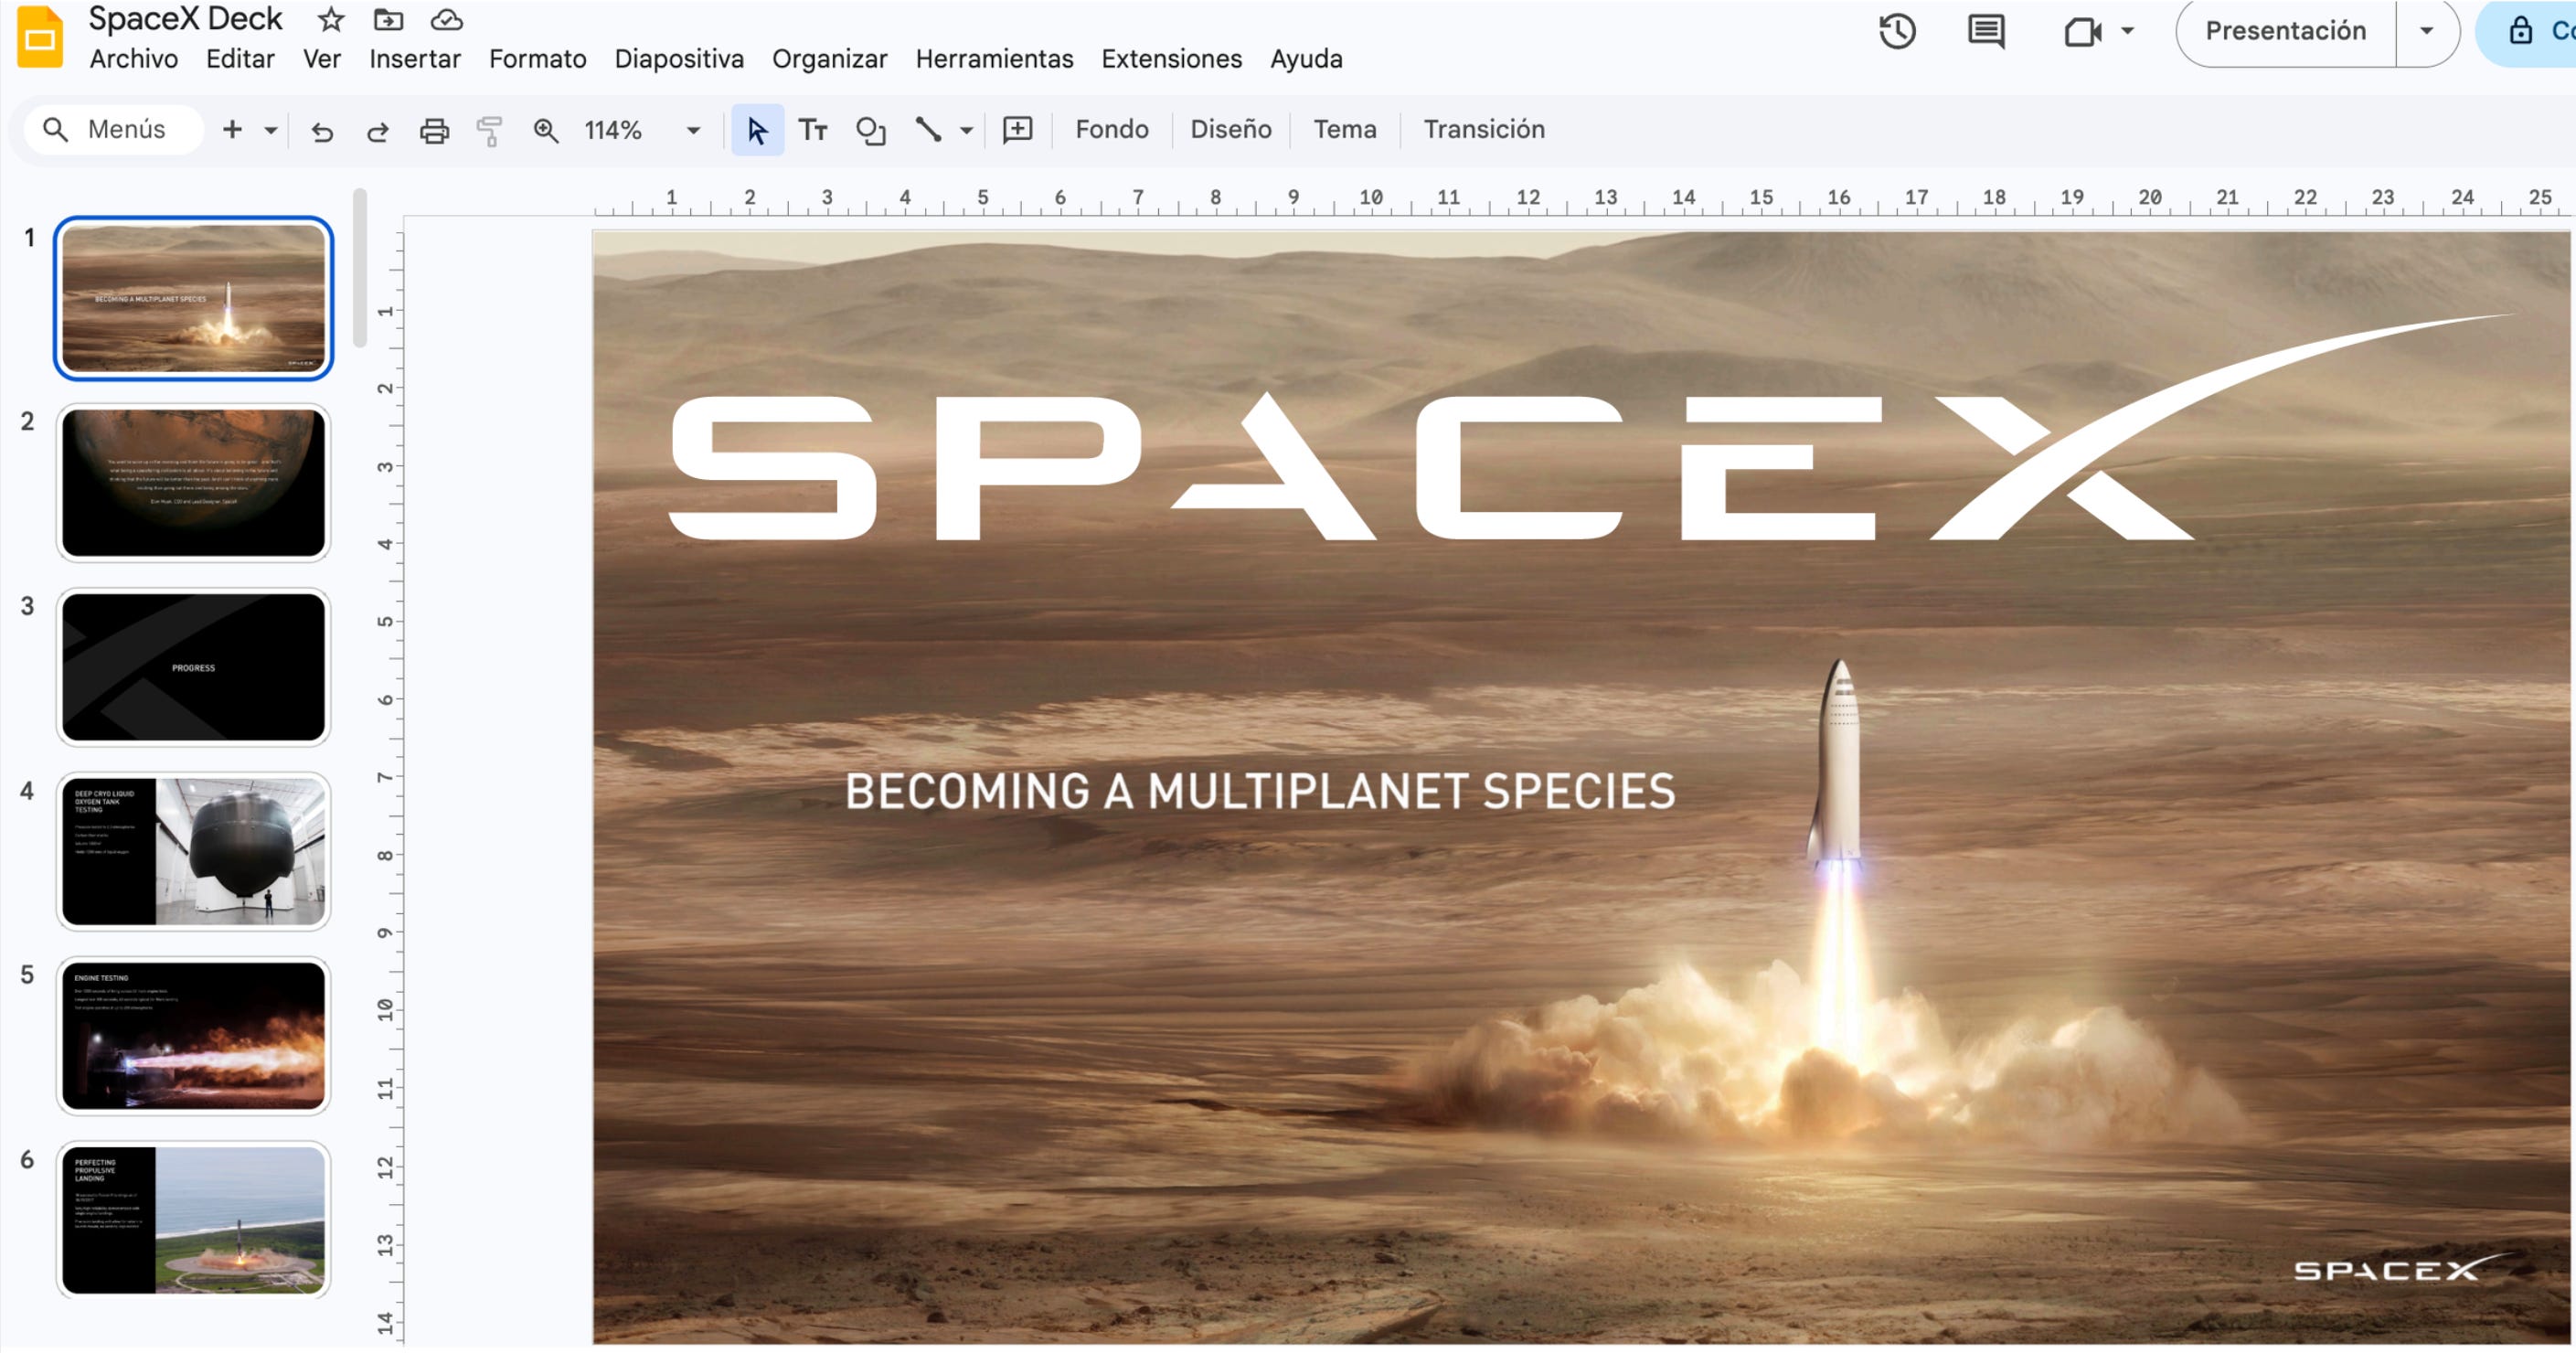Viewport: 2576px width, 1353px height.
Task: Click the redo arrow icon
Action: coord(377,131)
